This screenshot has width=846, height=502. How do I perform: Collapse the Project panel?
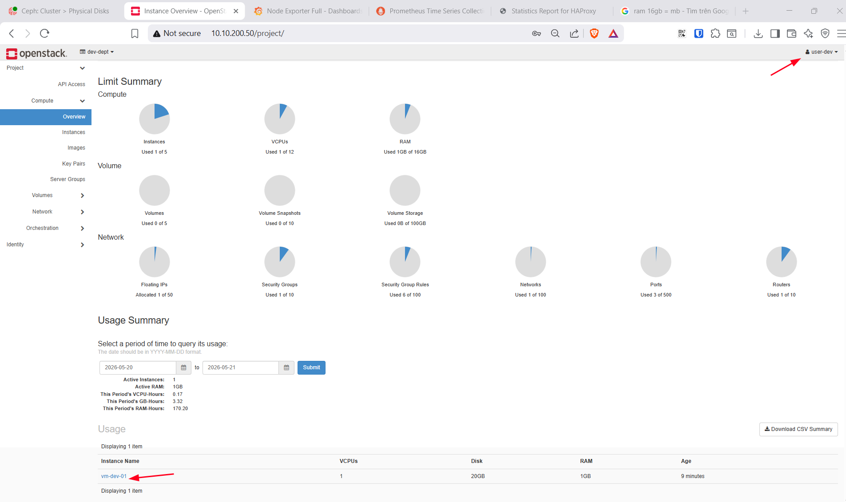[x=46, y=68]
